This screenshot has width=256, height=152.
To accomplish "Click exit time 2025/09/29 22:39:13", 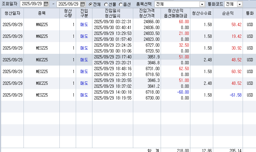I will pos(113,74).
